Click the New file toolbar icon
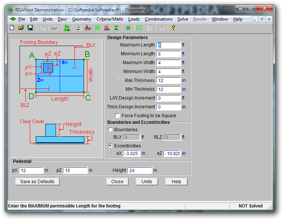Screen dimensions: 283x220 point(12,28)
